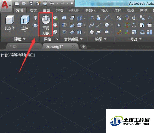Screen dimensions: 154x133
Task: Select the Presspull tool icon
Action: pyautogui.click(x=35, y=25)
